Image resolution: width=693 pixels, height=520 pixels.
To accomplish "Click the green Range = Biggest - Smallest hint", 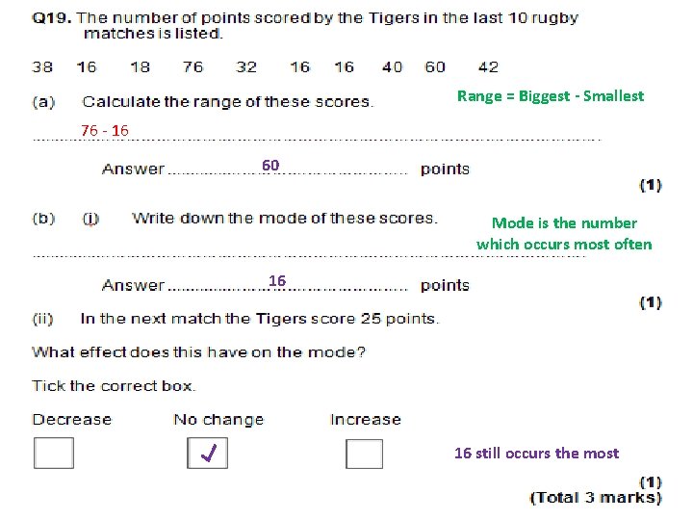I will pyautogui.click(x=551, y=96).
